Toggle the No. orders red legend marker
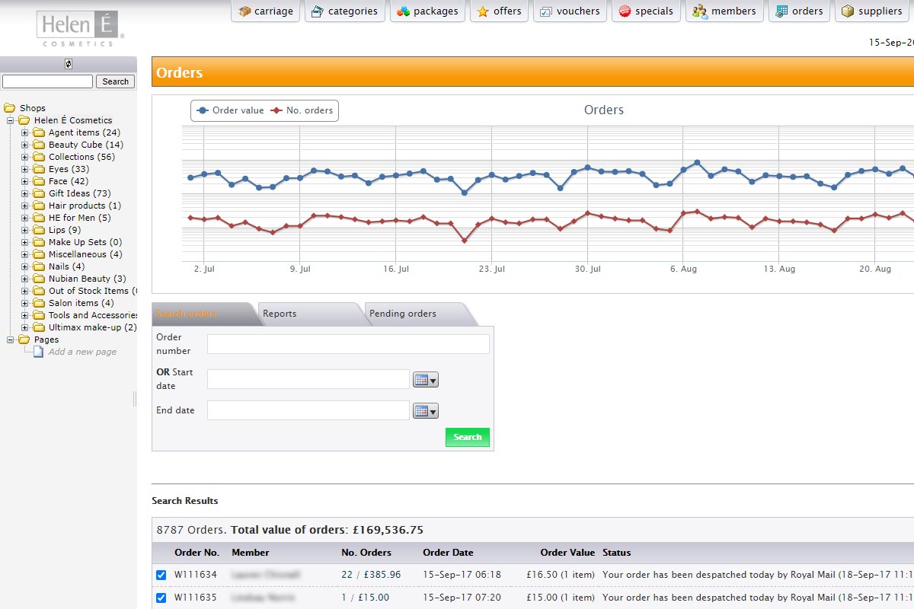The width and height of the screenshot is (914, 609). (276, 110)
